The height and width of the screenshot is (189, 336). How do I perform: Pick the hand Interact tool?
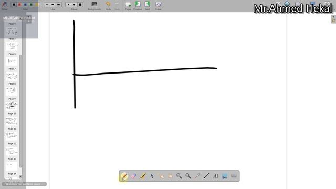click(161, 176)
